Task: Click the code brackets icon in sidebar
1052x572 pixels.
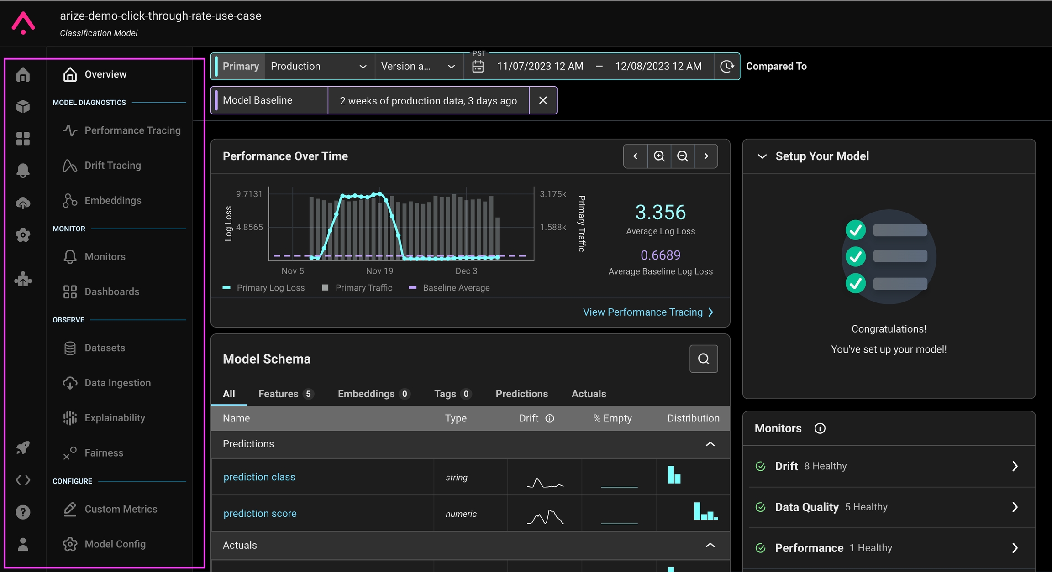Action: coord(23,480)
